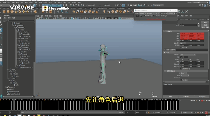Enable the Advanced Settings checkbox
The height and width of the screenshot is (116, 210).
tap(154, 16)
